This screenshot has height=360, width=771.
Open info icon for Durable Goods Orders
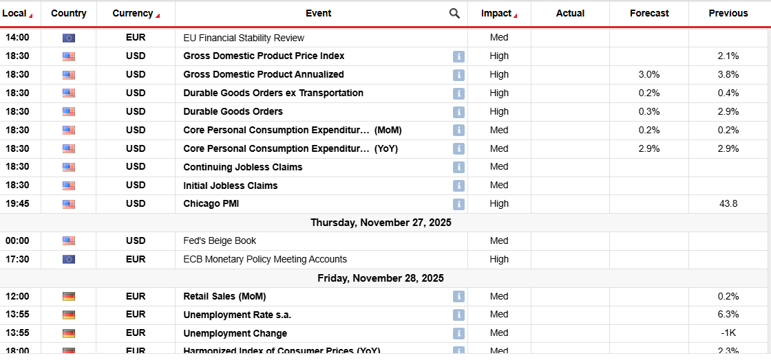click(458, 112)
